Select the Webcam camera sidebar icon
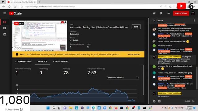 [x=5, y=28]
